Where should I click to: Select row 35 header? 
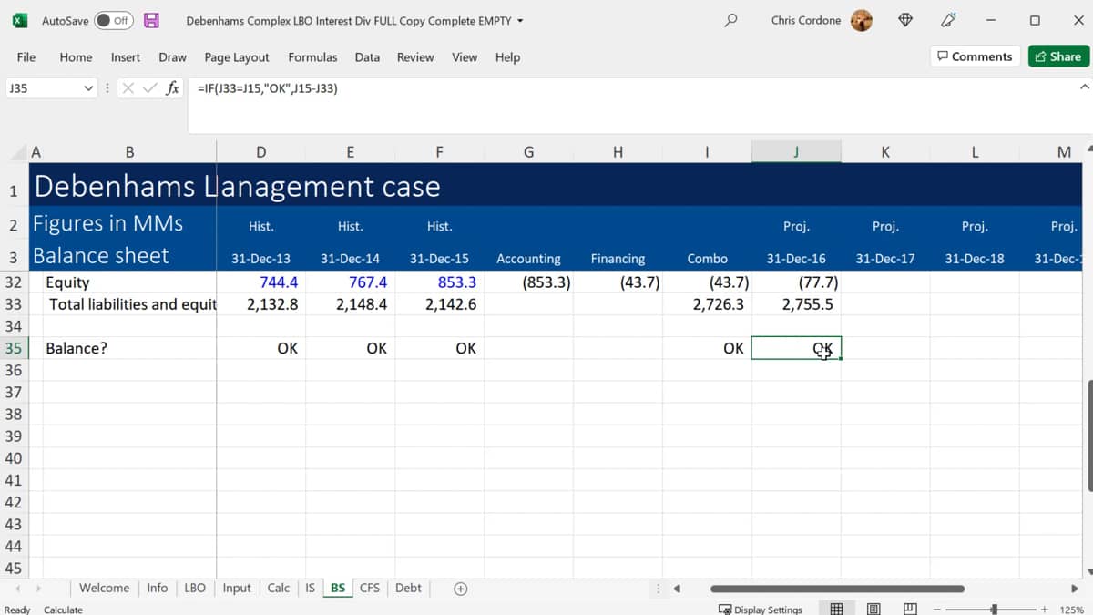14,348
